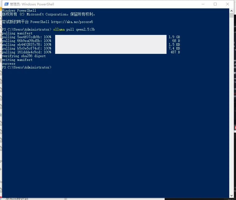The image size is (236, 200).
Task: Click the 'pulling eb4402837c78: 100%' line
Action: (x=27, y=44)
